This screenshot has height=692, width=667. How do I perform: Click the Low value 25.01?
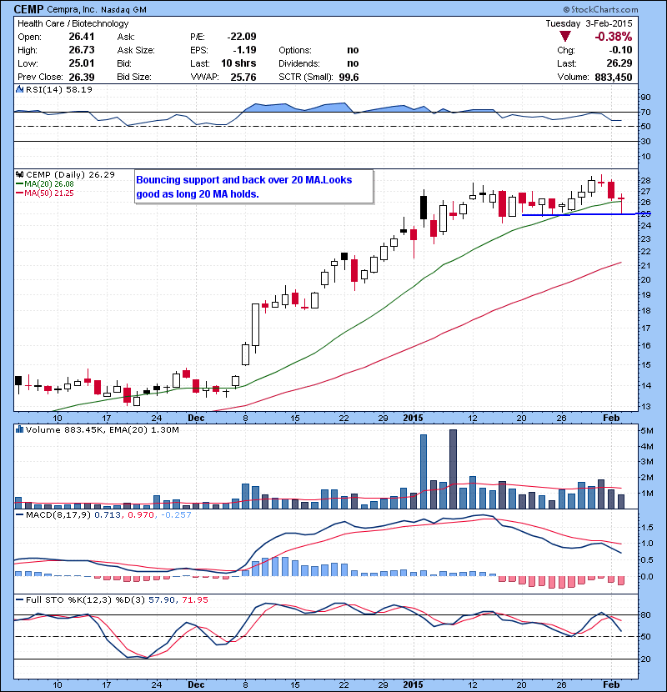82,63
